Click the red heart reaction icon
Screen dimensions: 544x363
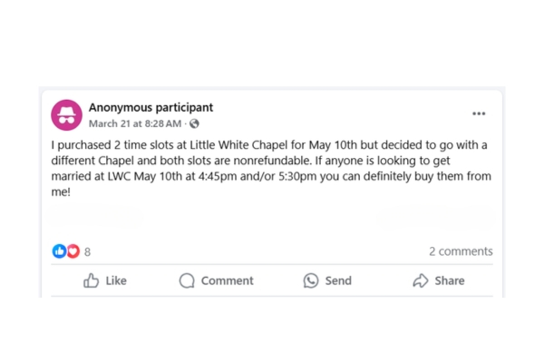tap(73, 251)
